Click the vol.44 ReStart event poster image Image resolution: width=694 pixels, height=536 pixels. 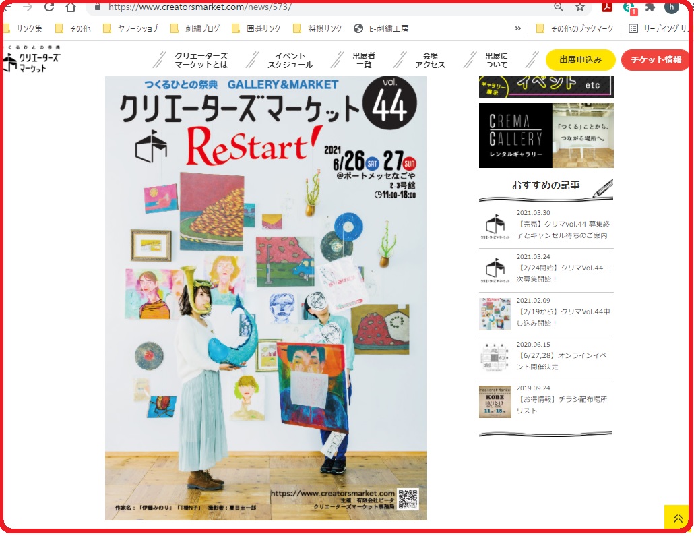[x=265, y=298]
